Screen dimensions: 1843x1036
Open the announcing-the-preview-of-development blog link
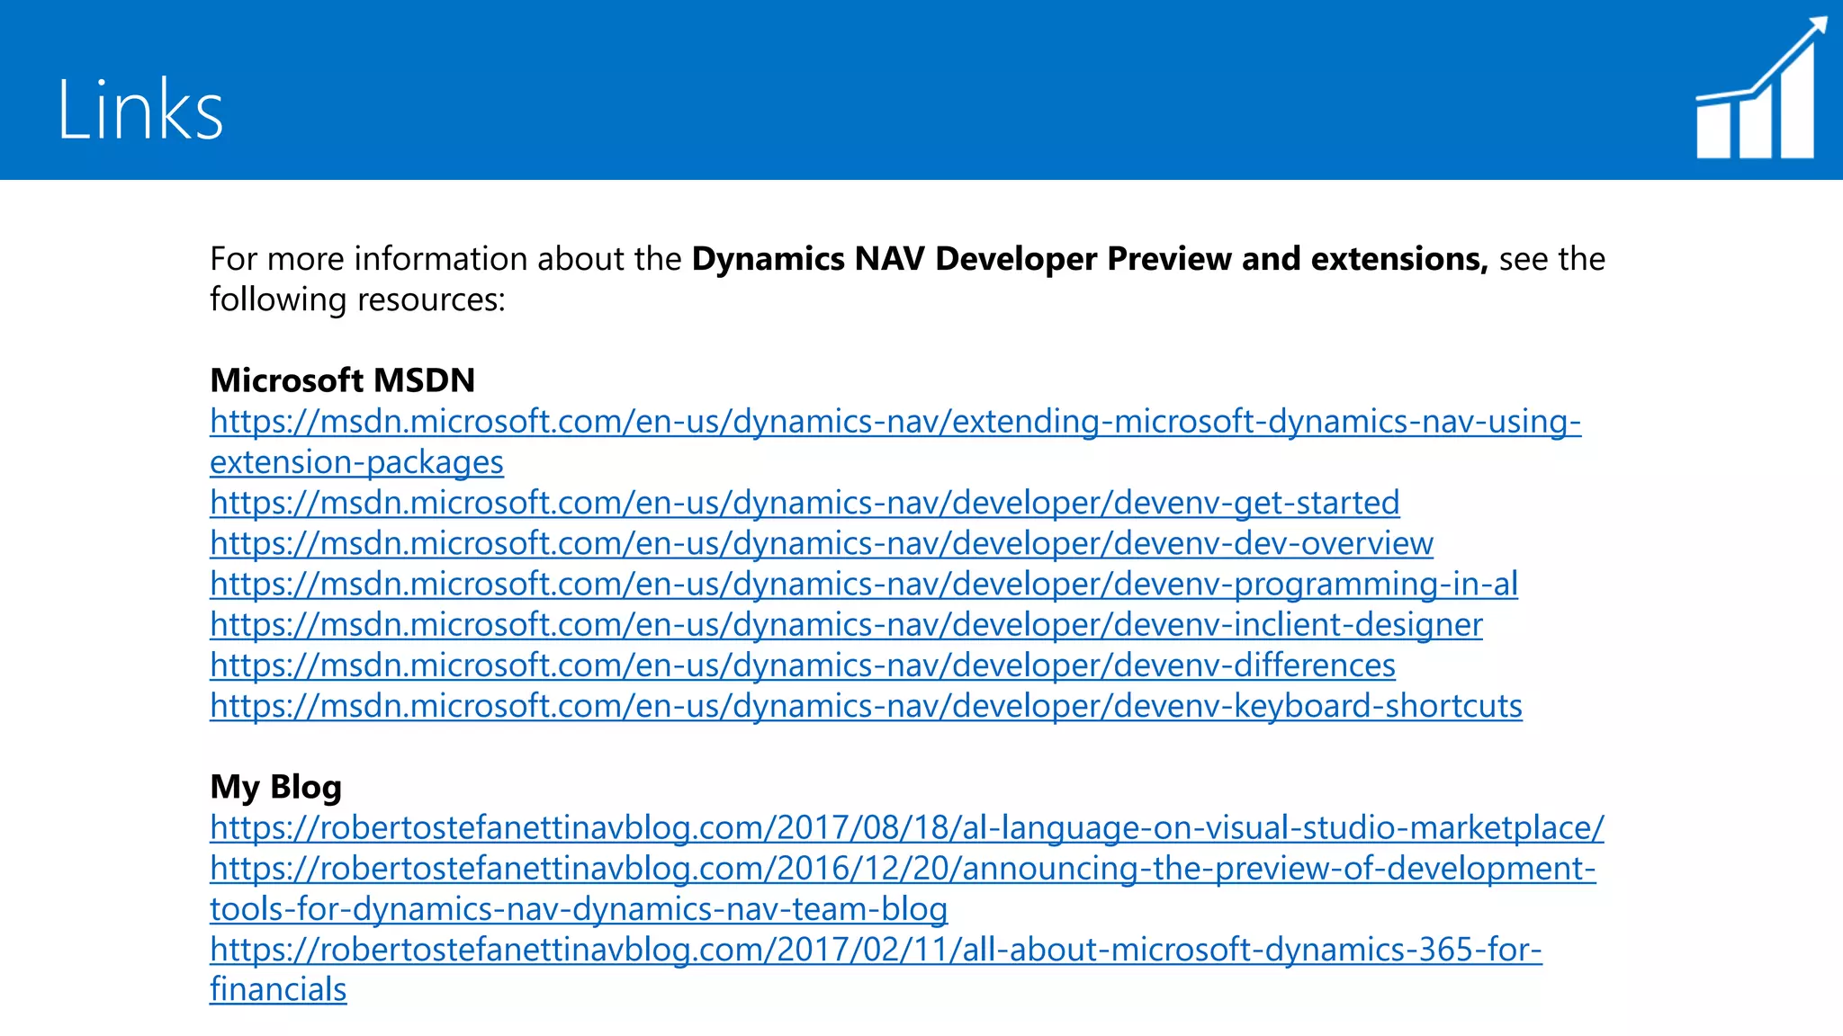(x=902, y=868)
